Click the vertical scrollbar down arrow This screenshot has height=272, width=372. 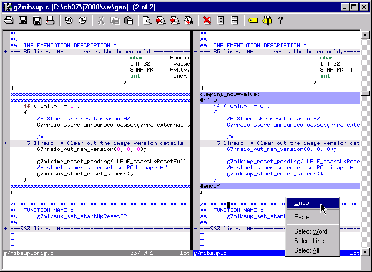click(x=364, y=253)
